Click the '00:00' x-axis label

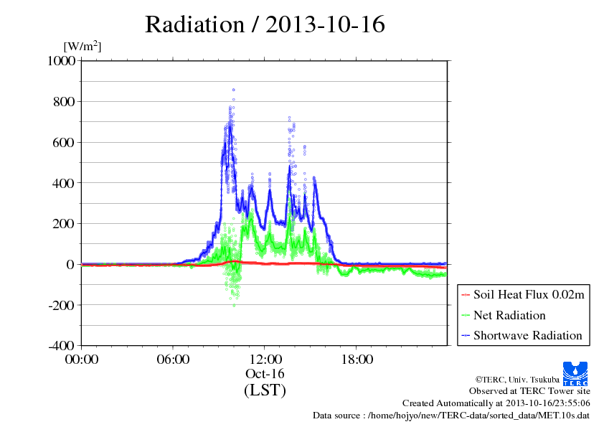82,360
